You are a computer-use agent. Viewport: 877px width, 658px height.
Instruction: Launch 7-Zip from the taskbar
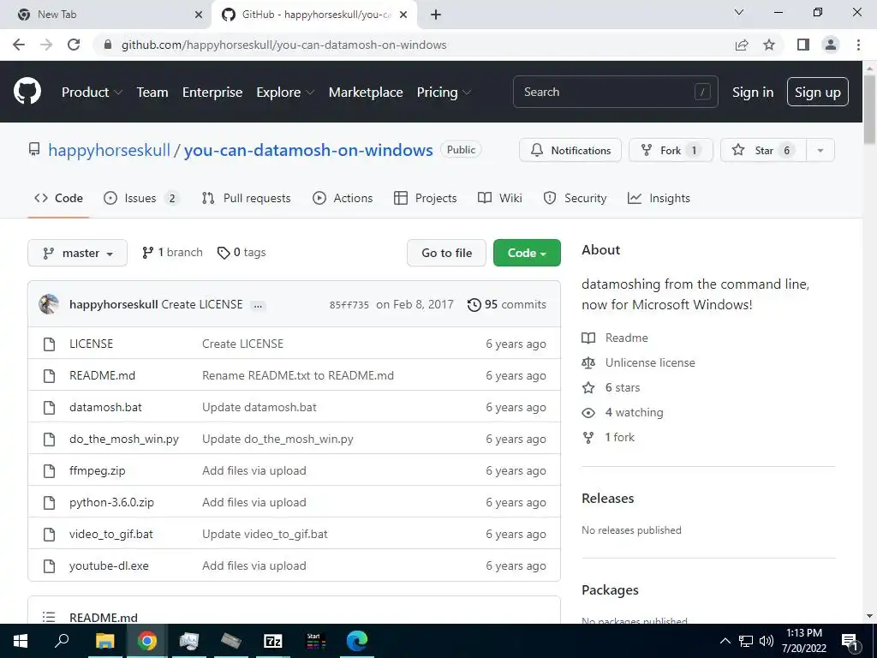click(x=273, y=641)
